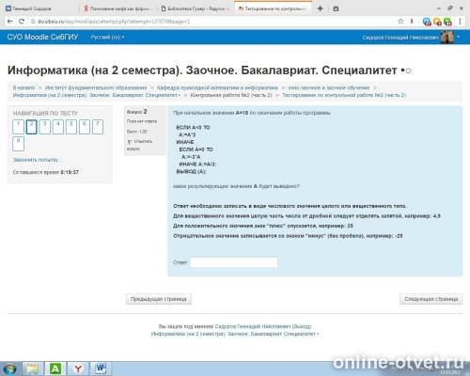Screen dimensions: 470x376
Task: Click the Вопрос 2 label
Action: click(136, 112)
